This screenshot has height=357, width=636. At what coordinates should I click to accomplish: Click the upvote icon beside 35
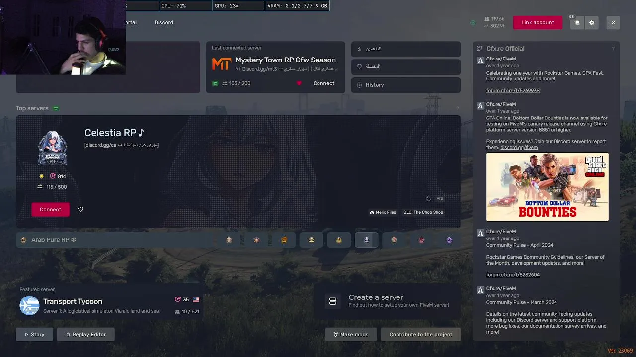pyautogui.click(x=178, y=299)
